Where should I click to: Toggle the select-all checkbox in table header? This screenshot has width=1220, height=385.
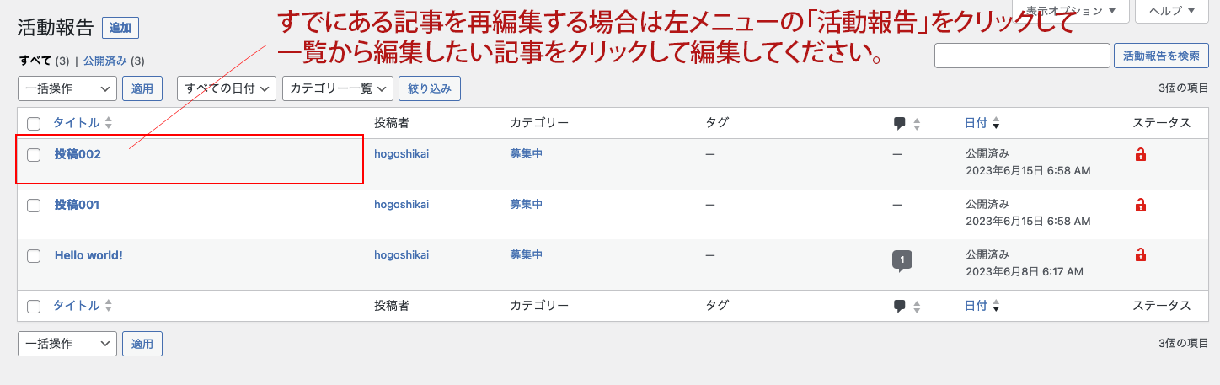(34, 124)
